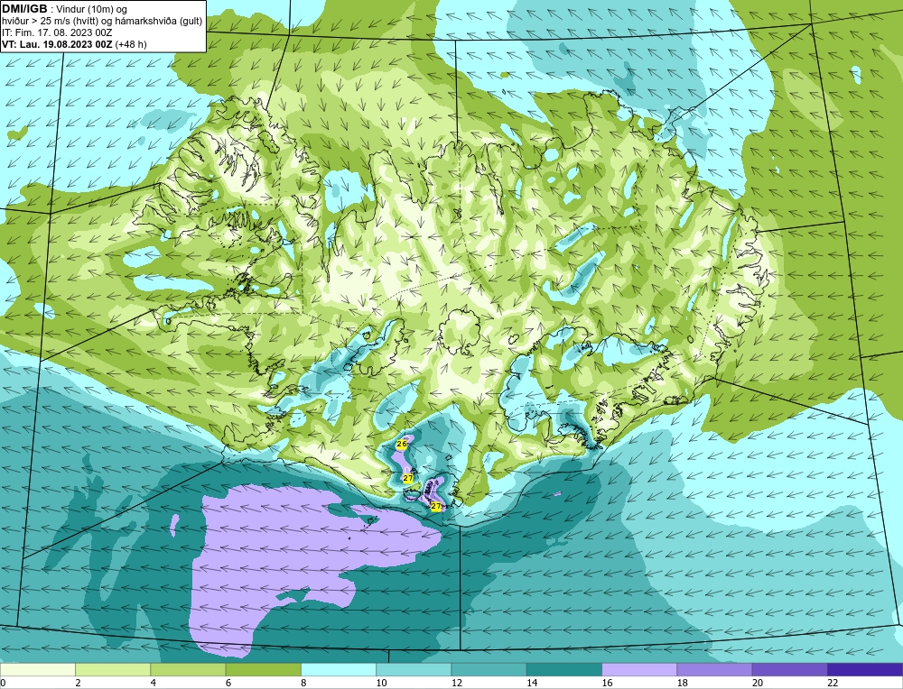The image size is (903, 689).
Task: Click the legend scale number 12
Action: (x=457, y=683)
